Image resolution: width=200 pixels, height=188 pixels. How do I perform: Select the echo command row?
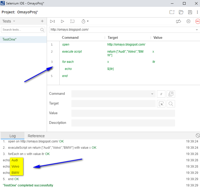pos(123,69)
